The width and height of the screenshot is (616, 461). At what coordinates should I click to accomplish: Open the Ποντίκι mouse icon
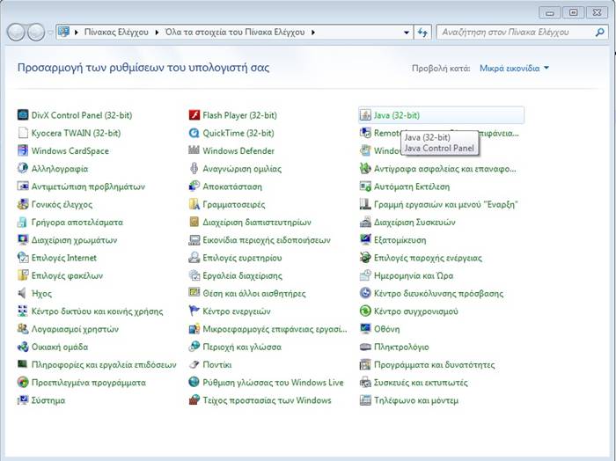194,365
